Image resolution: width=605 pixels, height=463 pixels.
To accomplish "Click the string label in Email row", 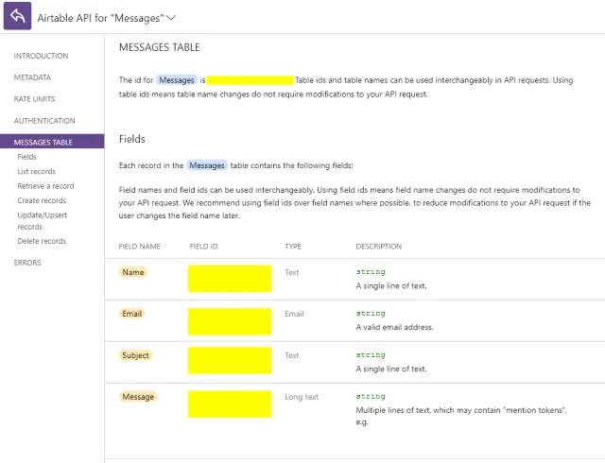I will click(x=371, y=314).
